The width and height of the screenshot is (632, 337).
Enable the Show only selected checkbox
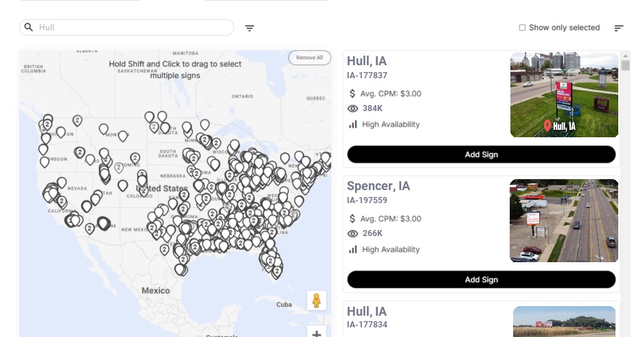(522, 28)
